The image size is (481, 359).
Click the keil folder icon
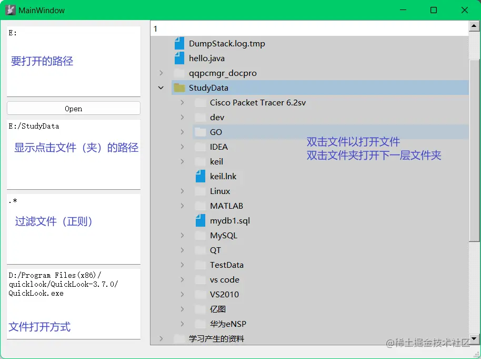[x=201, y=162]
